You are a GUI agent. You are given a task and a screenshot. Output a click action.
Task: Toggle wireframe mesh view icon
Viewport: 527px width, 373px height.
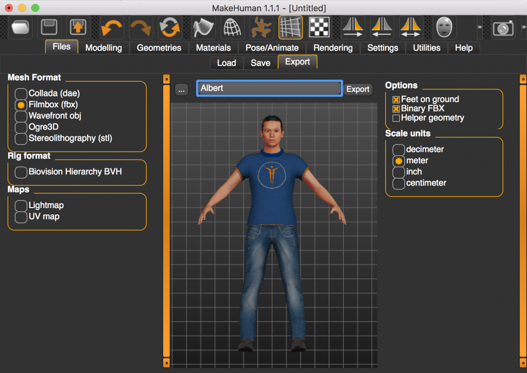tap(233, 27)
